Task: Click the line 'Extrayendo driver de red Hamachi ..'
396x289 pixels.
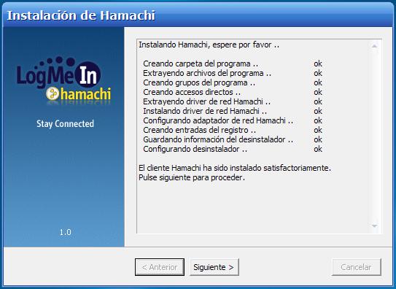Action: pyautogui.click(x=207, y=101)
